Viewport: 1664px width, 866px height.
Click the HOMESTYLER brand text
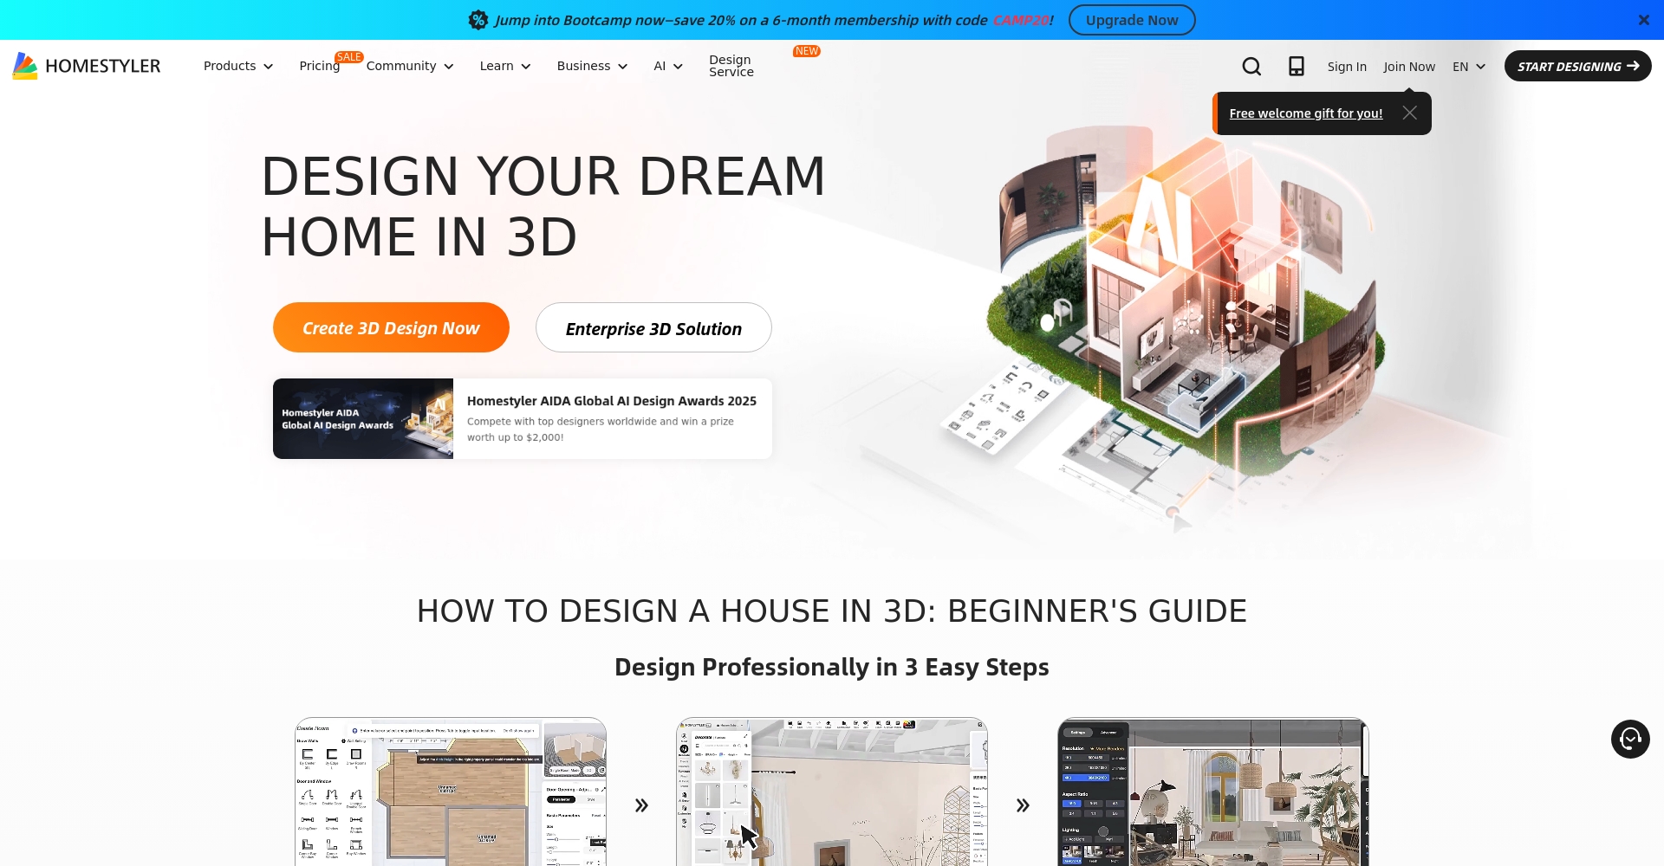coord(103,66)
